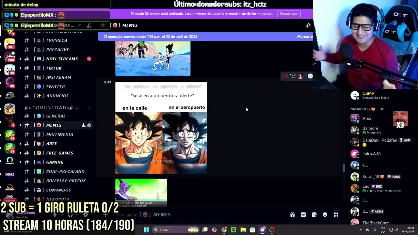Image resolution: width=418 pixels, height=235 pixels.
Task: Go to GAMING channel
Action: coord(57,162)
